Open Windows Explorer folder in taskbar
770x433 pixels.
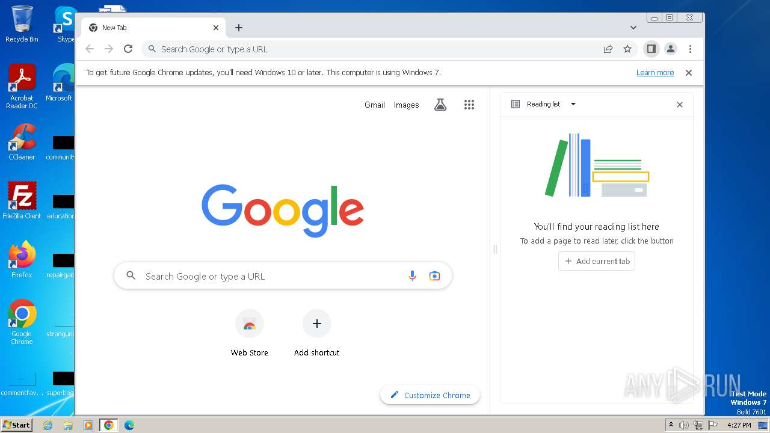tap(68, 425)
